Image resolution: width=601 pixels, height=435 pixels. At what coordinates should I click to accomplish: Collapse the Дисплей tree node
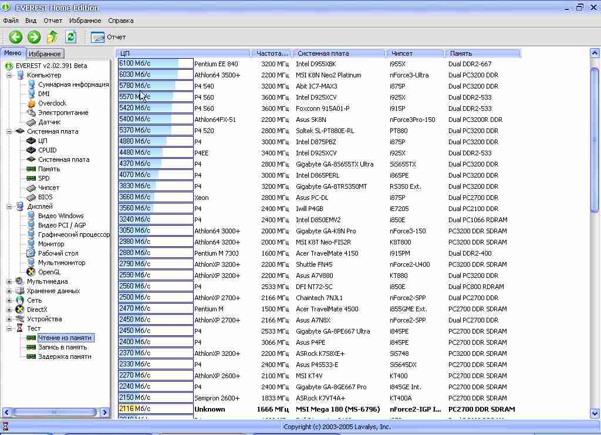[9, 207]
